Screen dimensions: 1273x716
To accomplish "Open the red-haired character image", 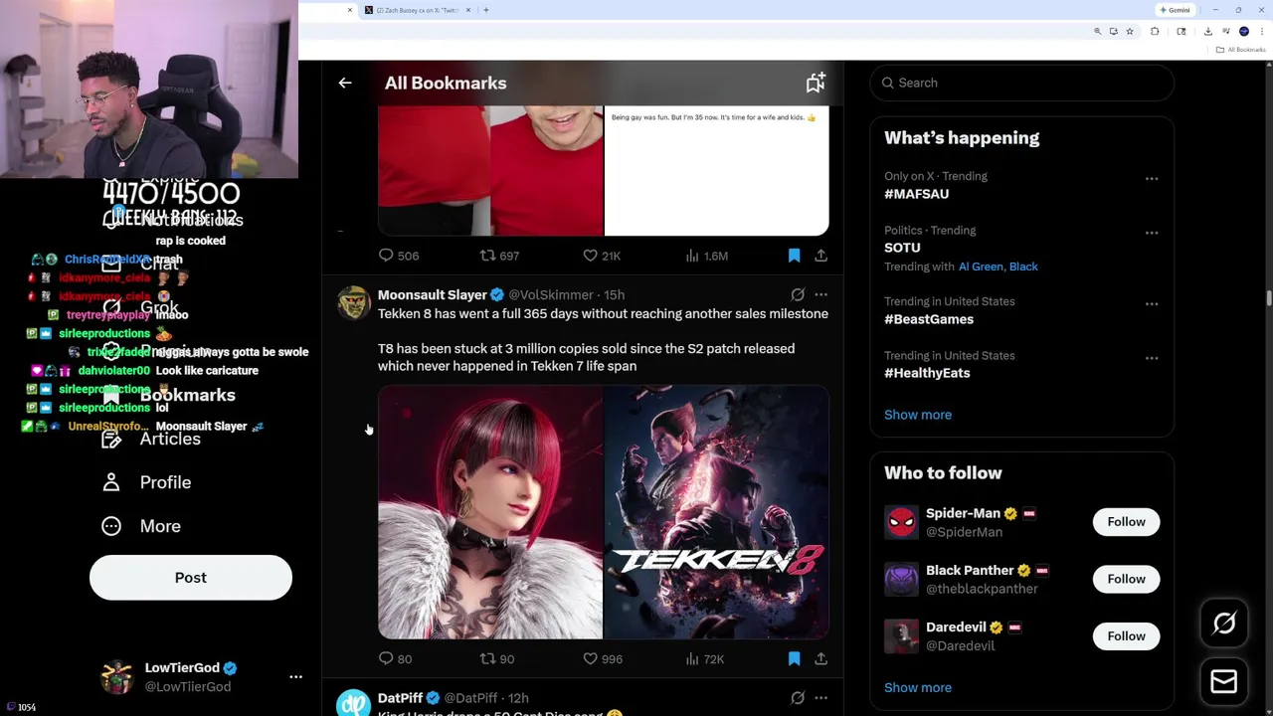I will [490, 512].
